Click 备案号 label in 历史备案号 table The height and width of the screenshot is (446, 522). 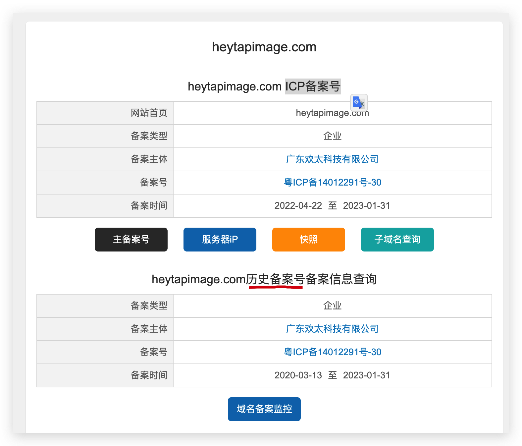pos(154,352)
